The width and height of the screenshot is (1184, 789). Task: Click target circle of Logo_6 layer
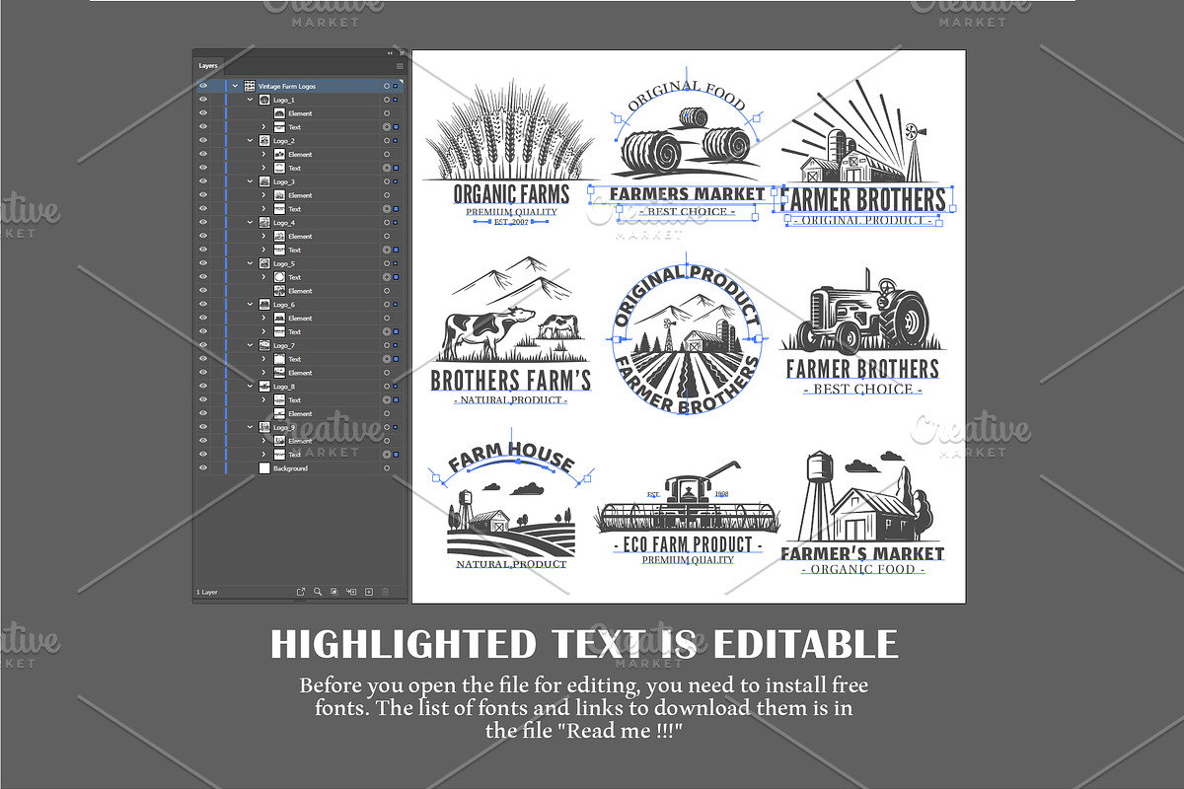(387, 305)
